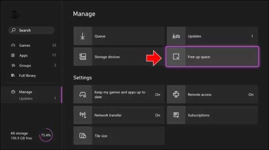Click the Manage toolbox icon in sidebar

(x=13, y=92)
